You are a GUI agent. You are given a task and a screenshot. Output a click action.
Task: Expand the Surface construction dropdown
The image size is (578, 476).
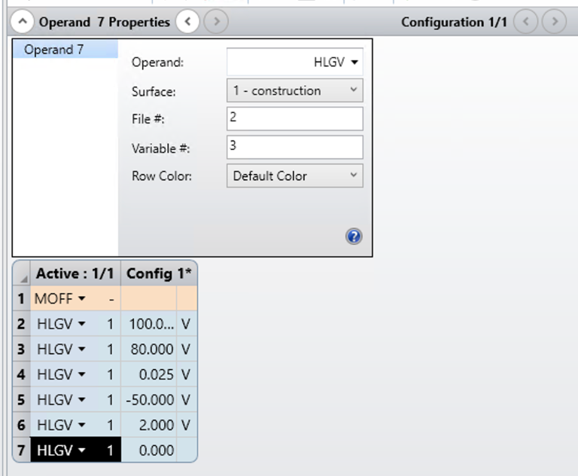[x=295, y=90]
